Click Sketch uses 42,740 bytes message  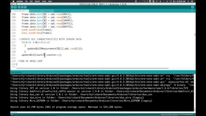point(67,107)
